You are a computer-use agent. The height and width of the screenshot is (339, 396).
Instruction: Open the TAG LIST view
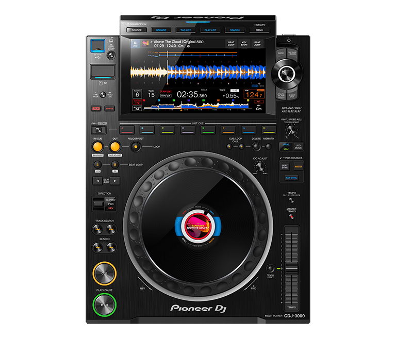(x=186, y=30)
